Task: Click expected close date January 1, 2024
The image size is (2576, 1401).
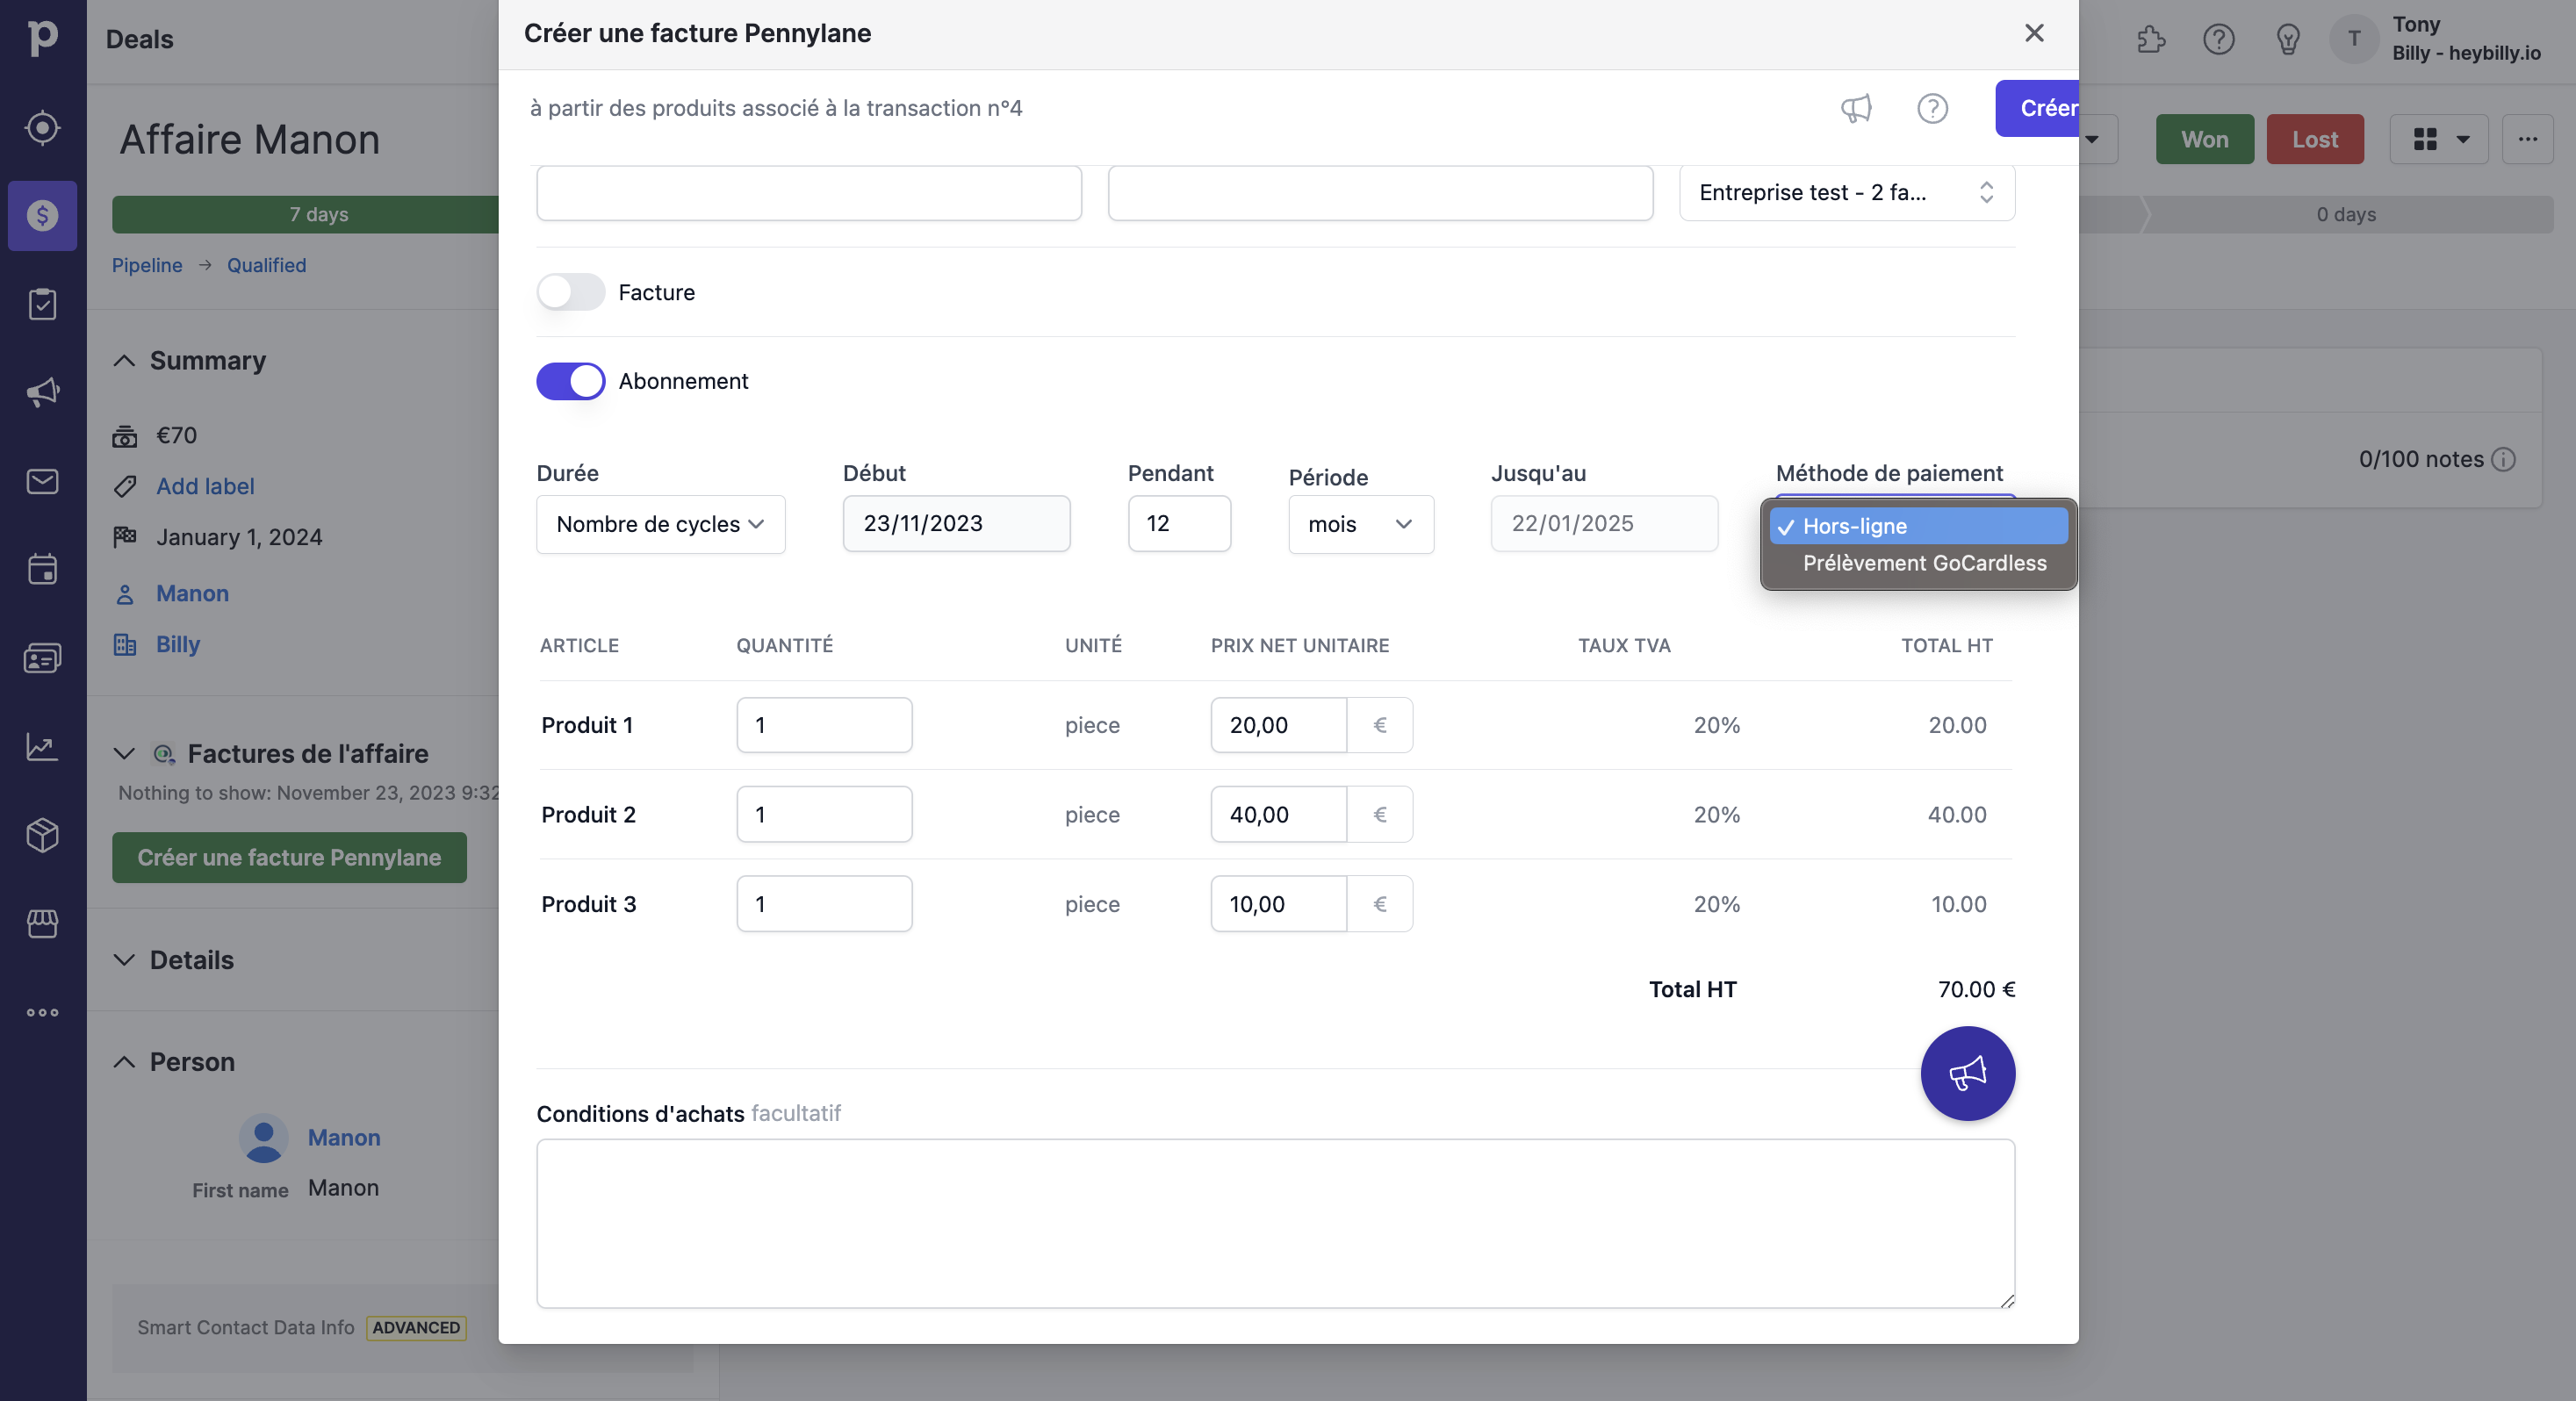Action: point(239,537)
